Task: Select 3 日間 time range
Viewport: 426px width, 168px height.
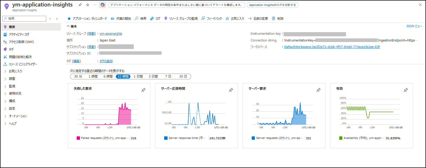Action: click(153, 76)
